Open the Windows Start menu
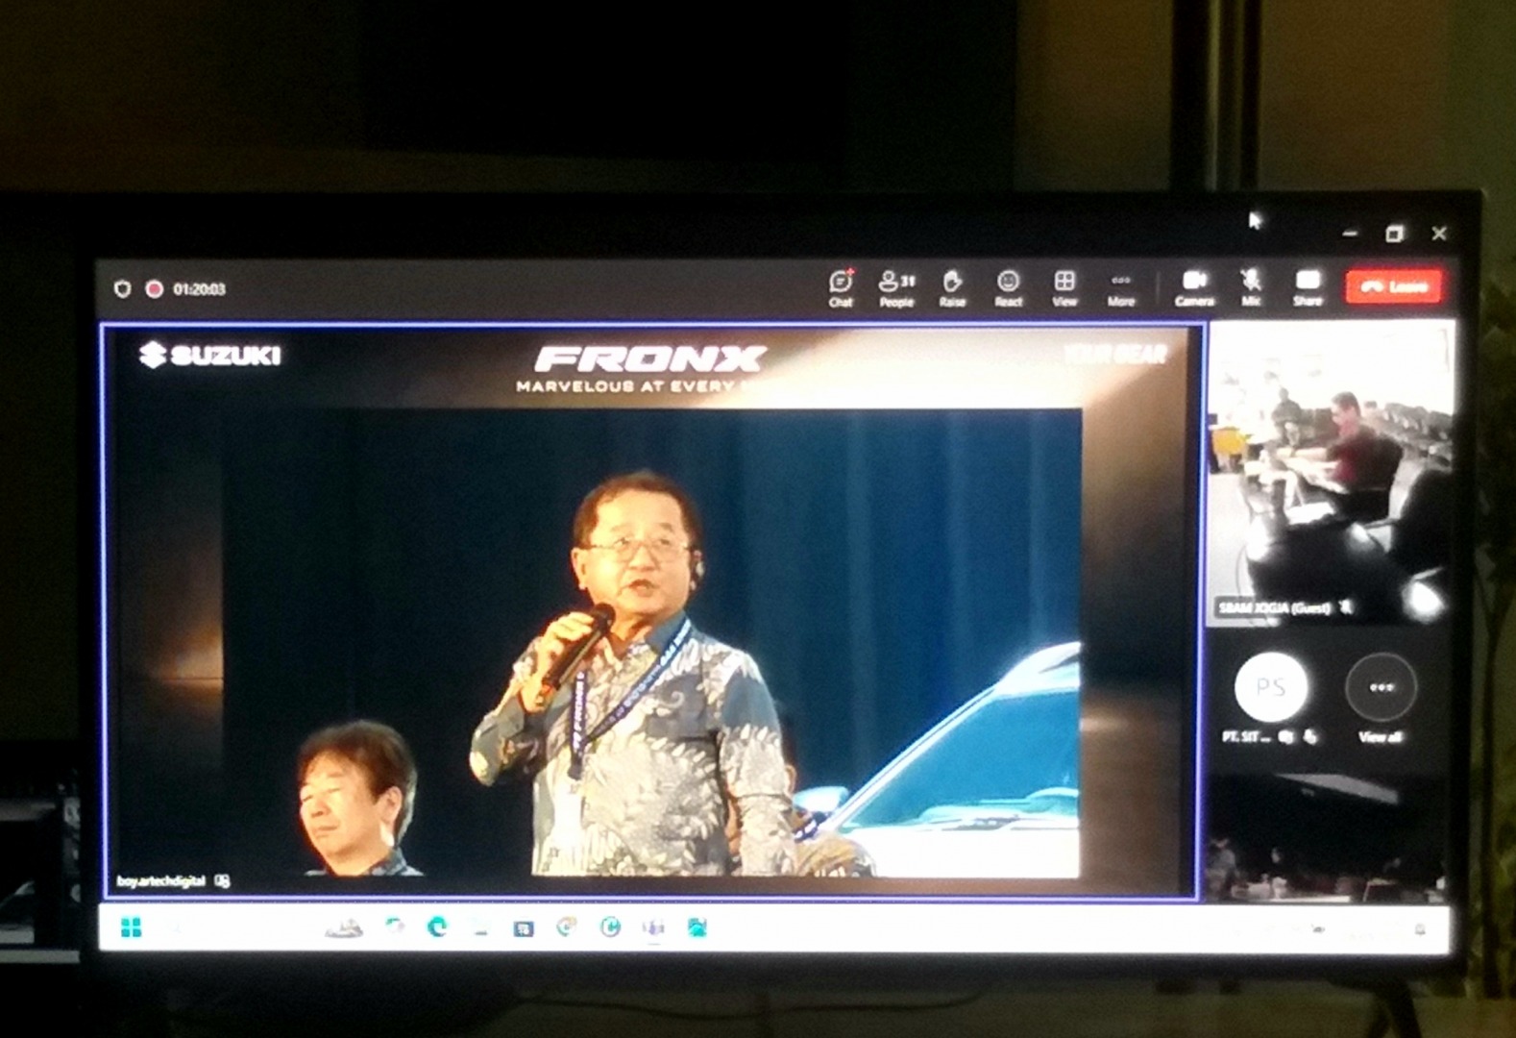 [x=132, y=927]
